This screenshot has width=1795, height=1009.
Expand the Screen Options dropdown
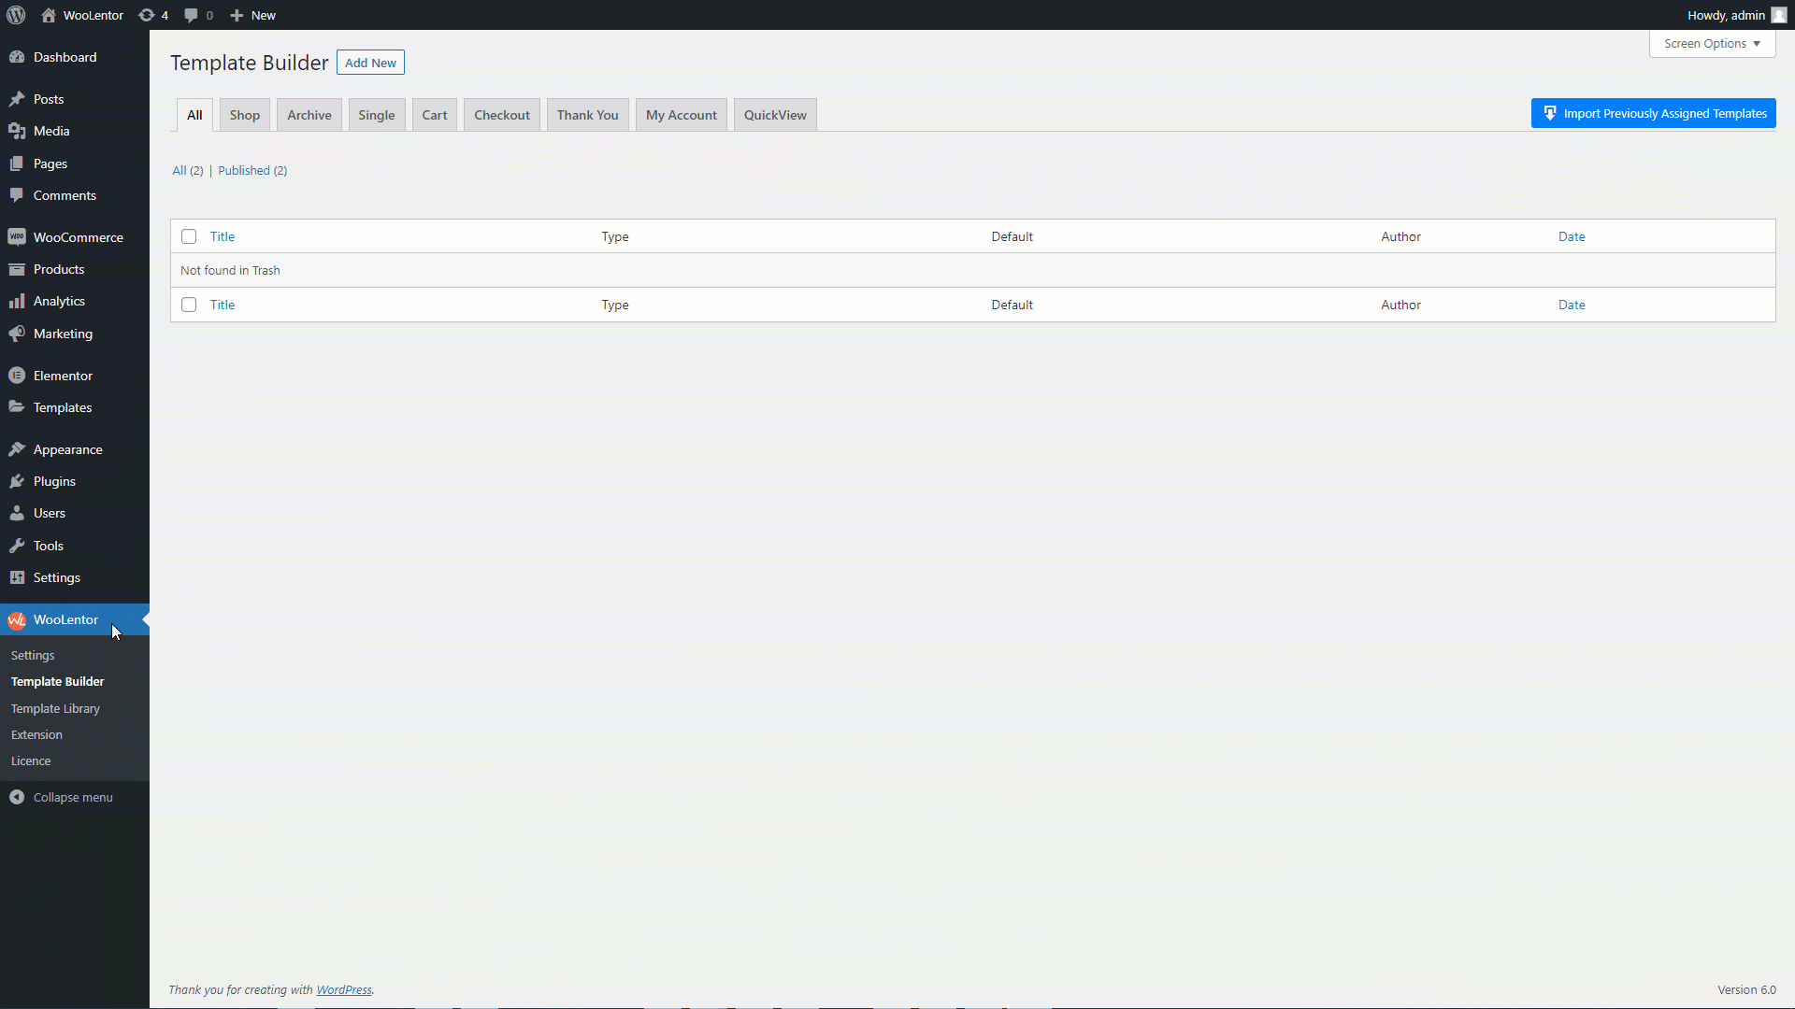[x=1712, y=44]
